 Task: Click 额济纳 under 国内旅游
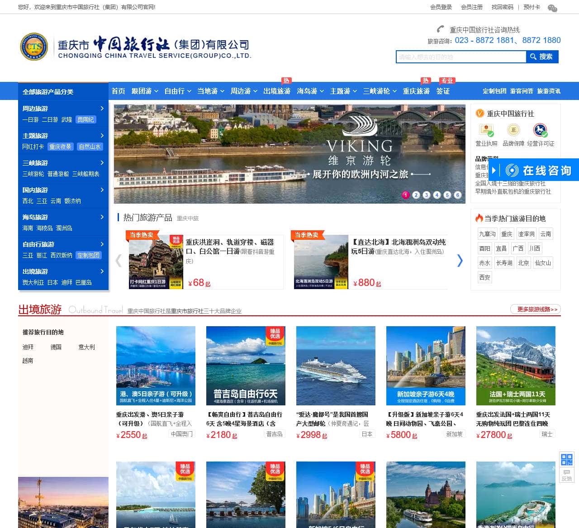pyautogui.click(x=72, y=201)
